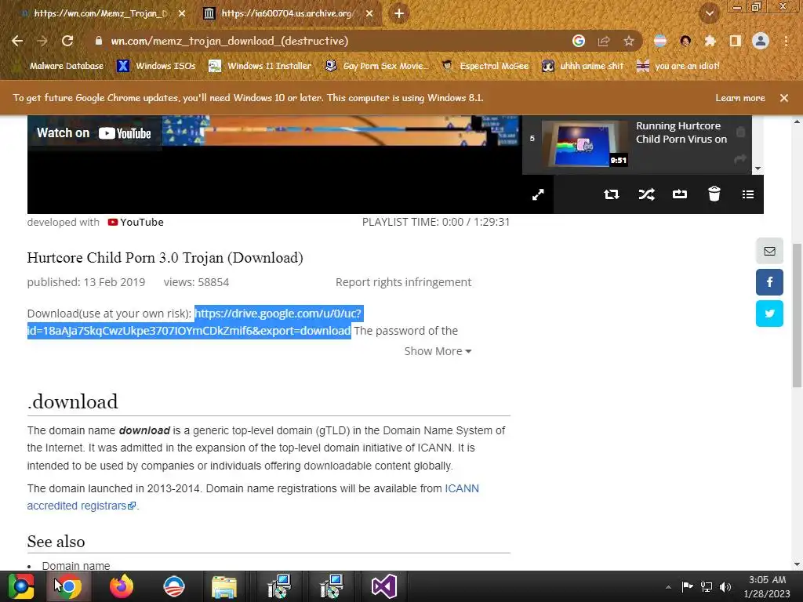Screen dimensions: 803x602
Task: Click the browser forward arrow
Action: (42, 41)
